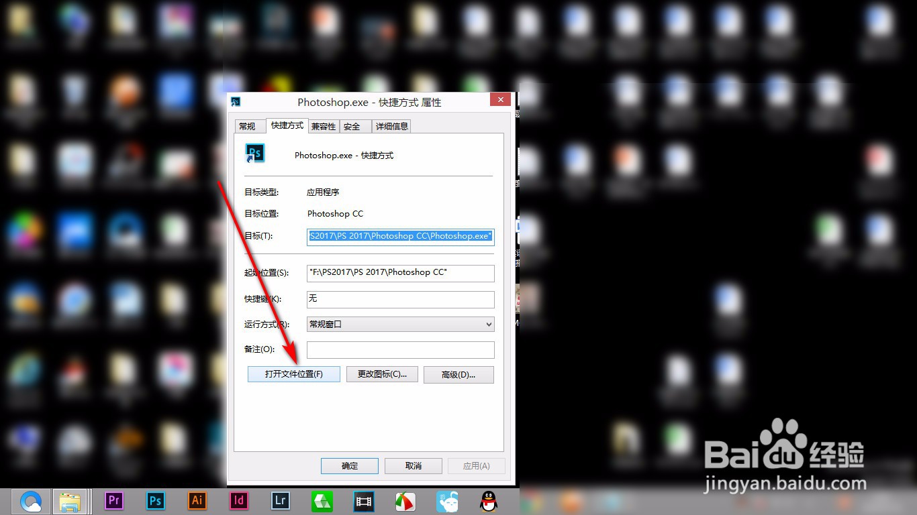Open QQ penguin from the taskbar
The image size is (917, 515).
tap(489, 501)
